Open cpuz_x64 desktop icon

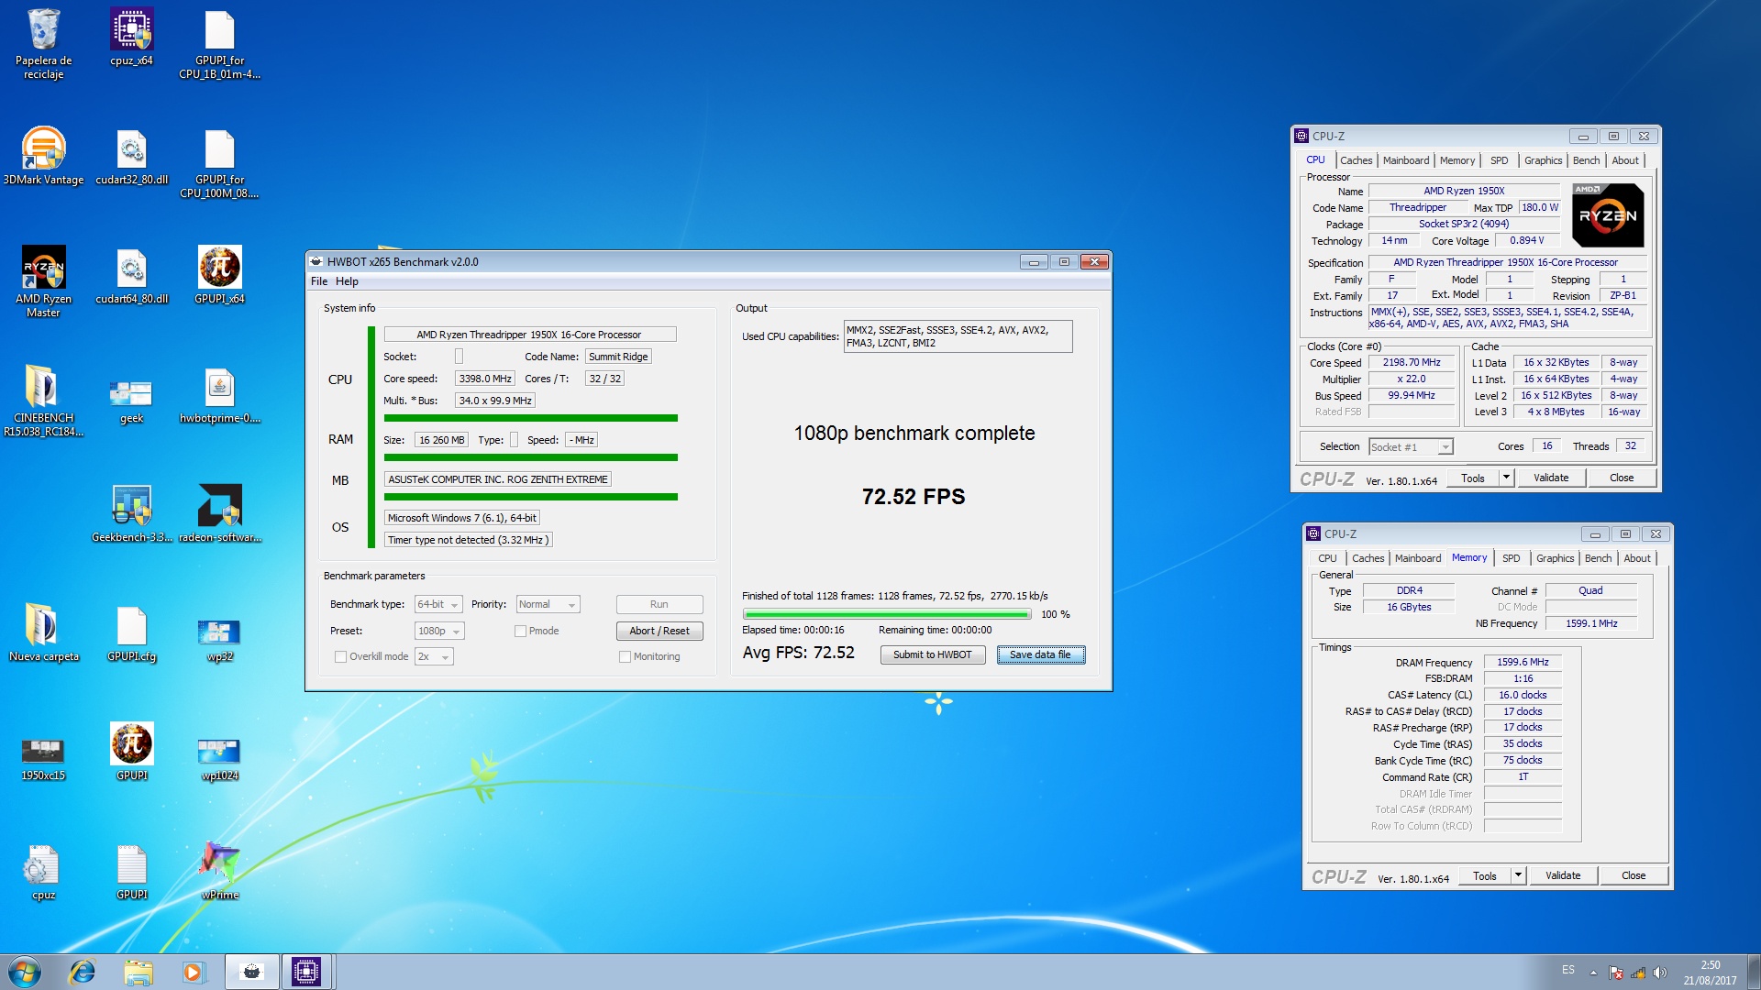pos(131,37)
